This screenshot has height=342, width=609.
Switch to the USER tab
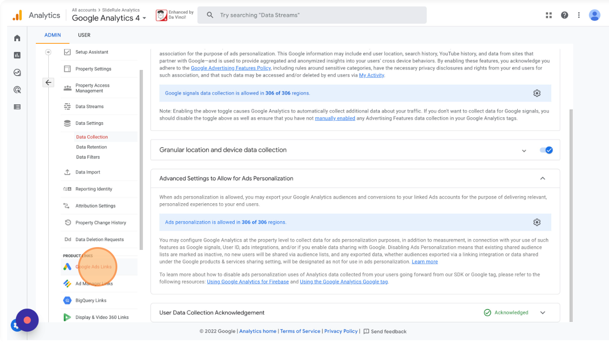click(84, 35)
